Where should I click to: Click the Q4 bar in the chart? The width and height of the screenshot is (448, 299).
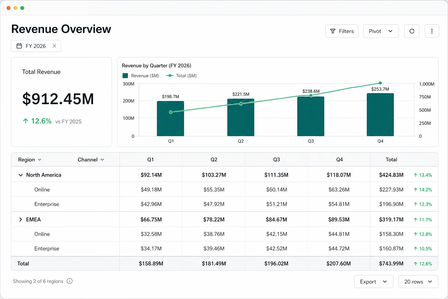point(380,114)
